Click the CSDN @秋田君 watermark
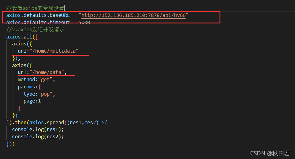295x159 pixels. [x=270, y=153]
